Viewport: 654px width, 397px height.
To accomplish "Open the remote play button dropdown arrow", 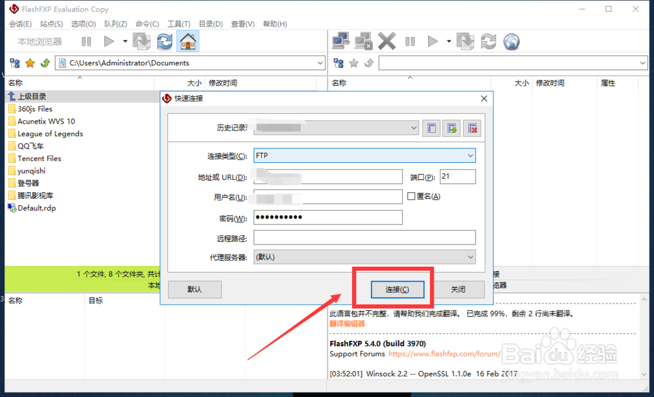I will 449,41.
